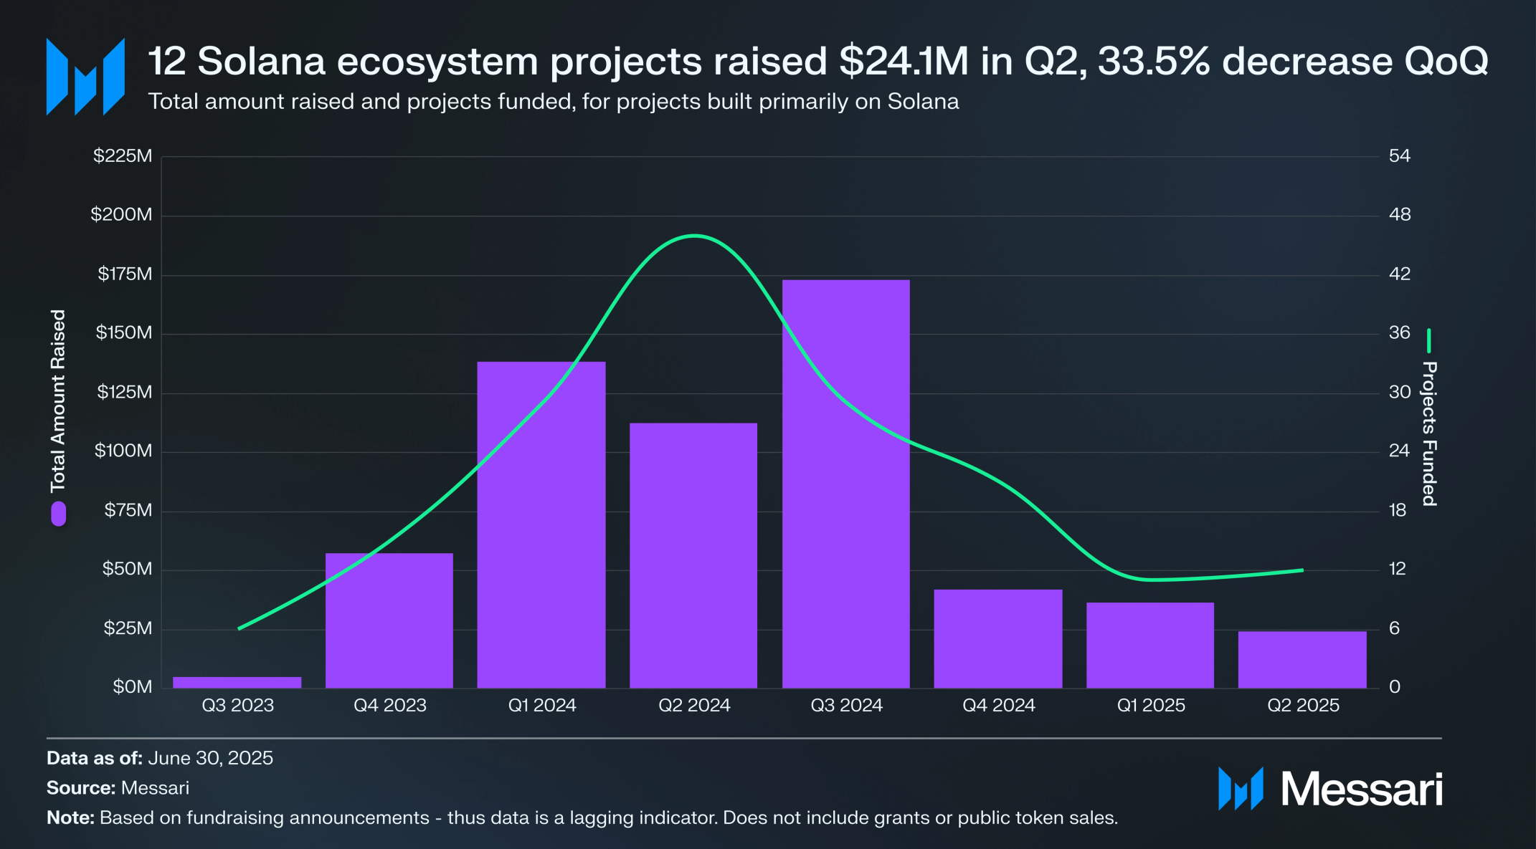
Task: Click the 36 right-axis label
Action: (x=1400, y=333)
